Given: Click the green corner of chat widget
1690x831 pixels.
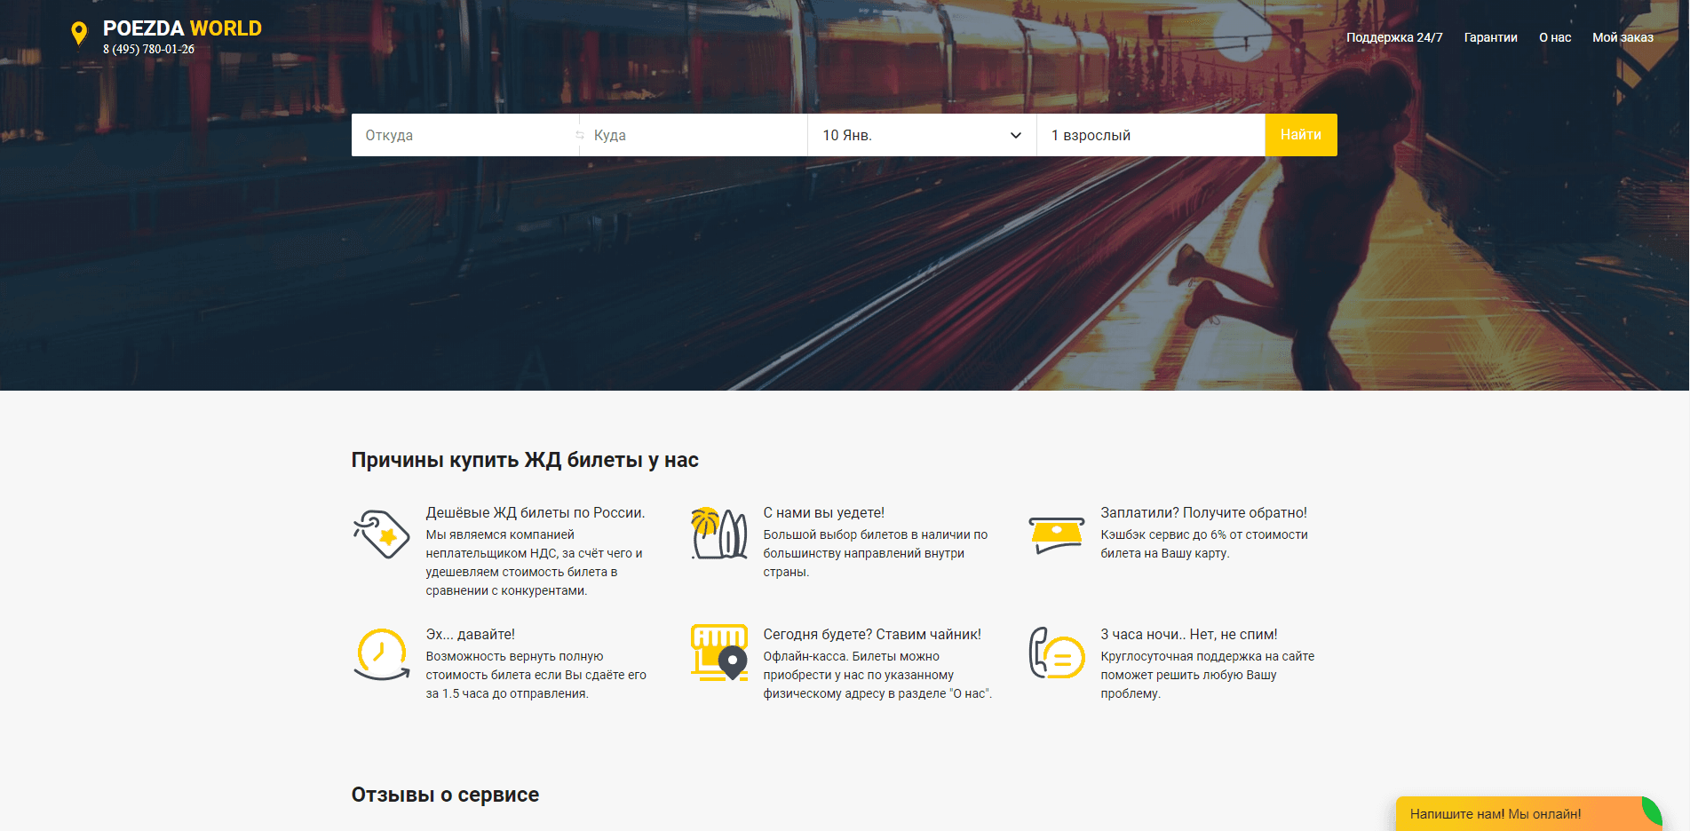Looking at the screenshot, I should tap(1652, 808).
